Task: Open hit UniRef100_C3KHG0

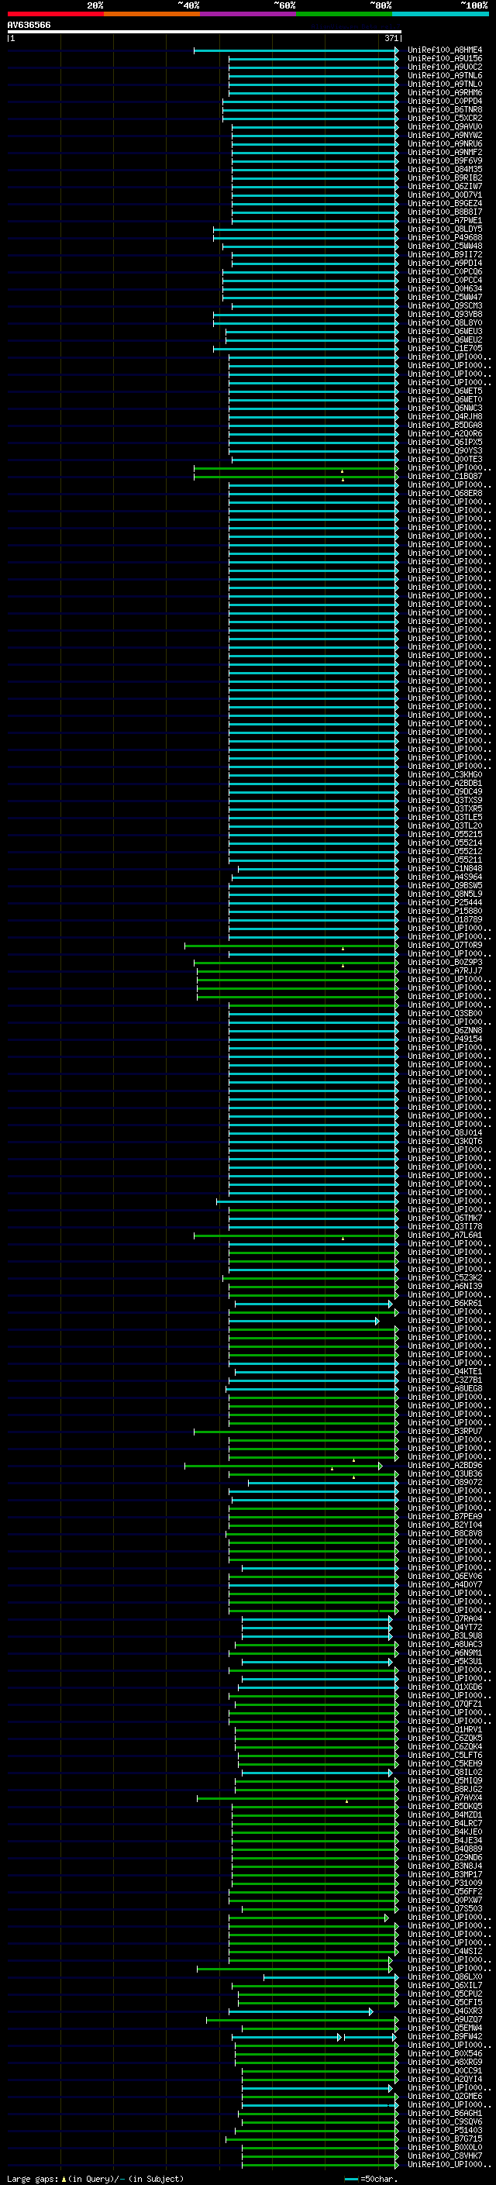Action: (x=445, y=774)
